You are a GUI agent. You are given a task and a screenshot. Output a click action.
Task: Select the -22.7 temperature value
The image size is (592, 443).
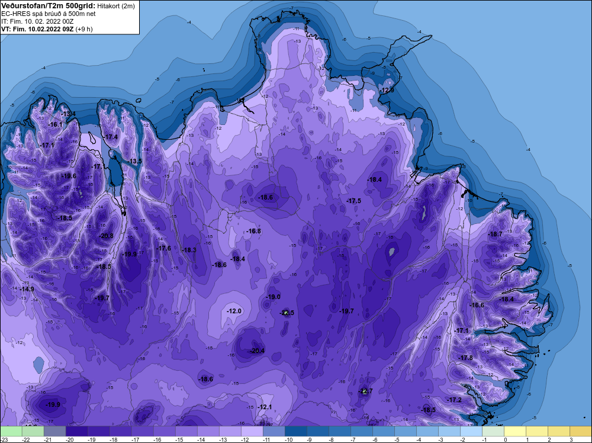point(365,391)
